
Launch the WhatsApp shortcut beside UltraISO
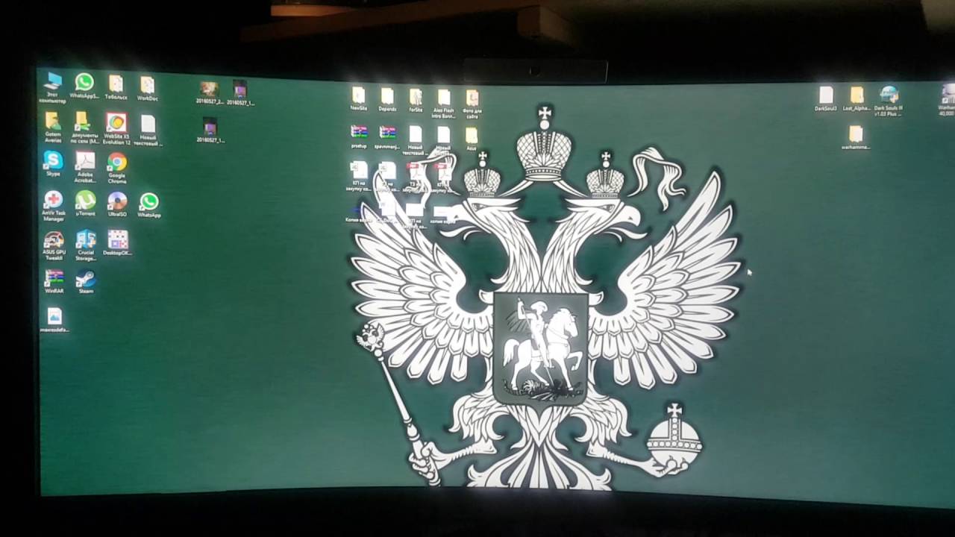click(x=148, y=206)
